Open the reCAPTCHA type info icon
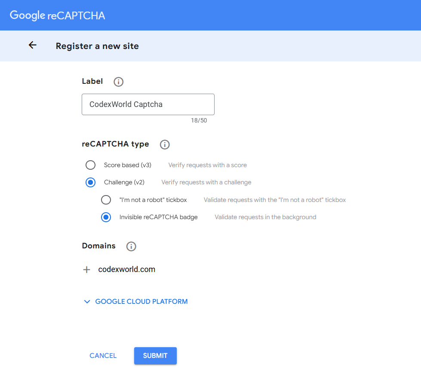The height and width of the screenshot is (382, 421). pyautogui.click(x=165, y=144)
